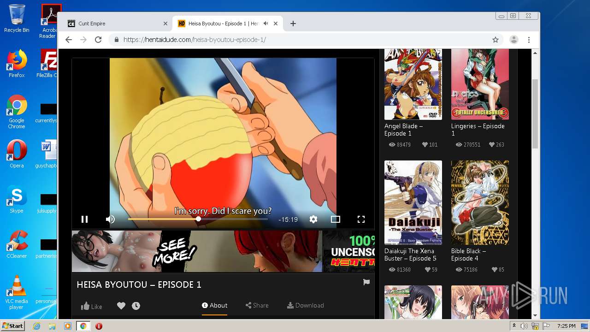
Task: Click the watch later clock icon
Action: [x=136, y=306]
